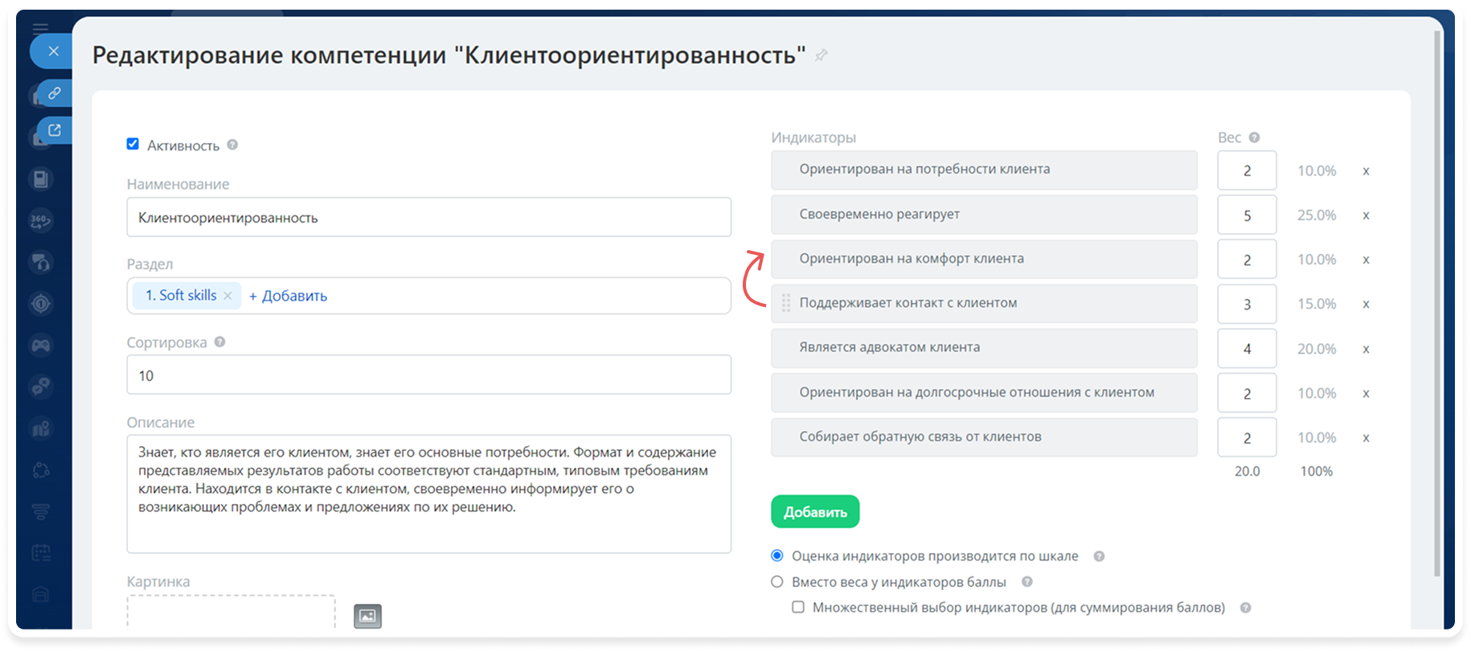Image resolution: width=1471 pixels, height=652 pixels.
Task: Enable Множественный выбор индикаторов checkbox
Action: pyautogui.click(x=798, y=607)
